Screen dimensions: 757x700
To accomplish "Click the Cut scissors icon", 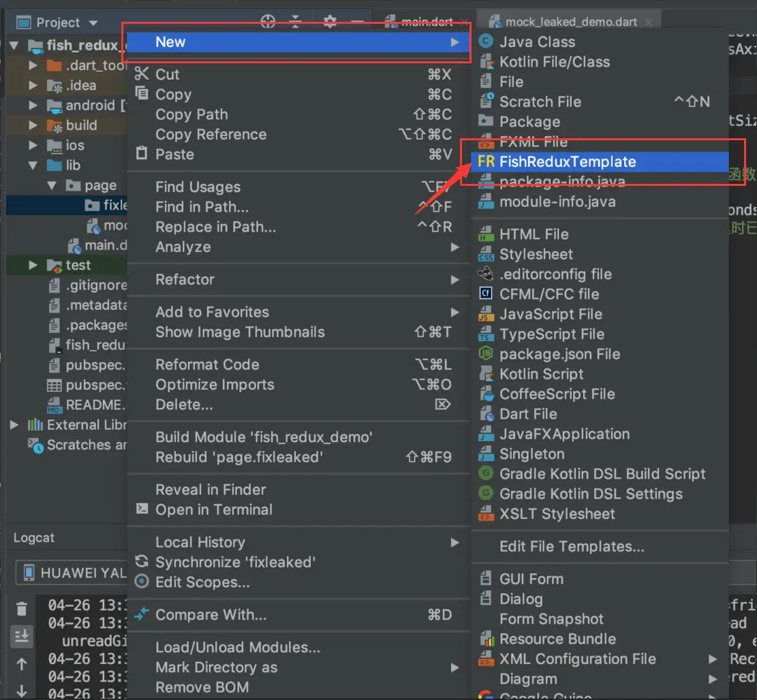I will pyautogui.click(x=142, y=74).
